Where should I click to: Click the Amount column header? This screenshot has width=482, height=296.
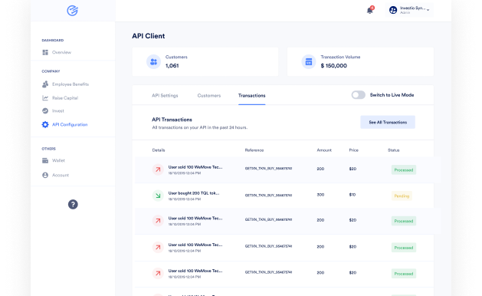pos(324,150)
